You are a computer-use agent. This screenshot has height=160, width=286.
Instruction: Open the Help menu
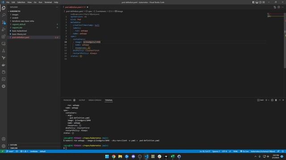point(56,2)
